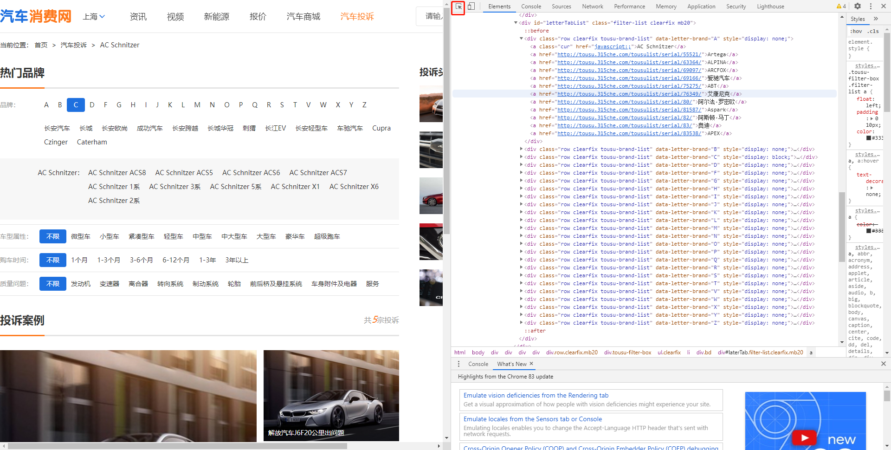Open the console drawer menu dots
Screen dimensions: 891x450
click(x=458, y=364)
